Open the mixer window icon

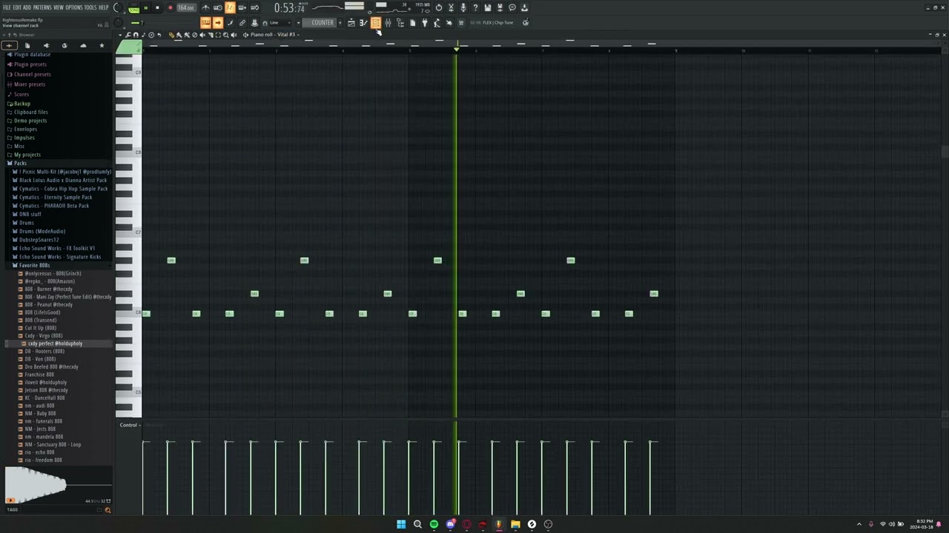point(388,22)
